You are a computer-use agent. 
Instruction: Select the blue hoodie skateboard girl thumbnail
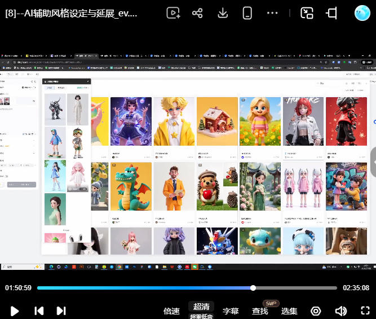tap(55, 142)
